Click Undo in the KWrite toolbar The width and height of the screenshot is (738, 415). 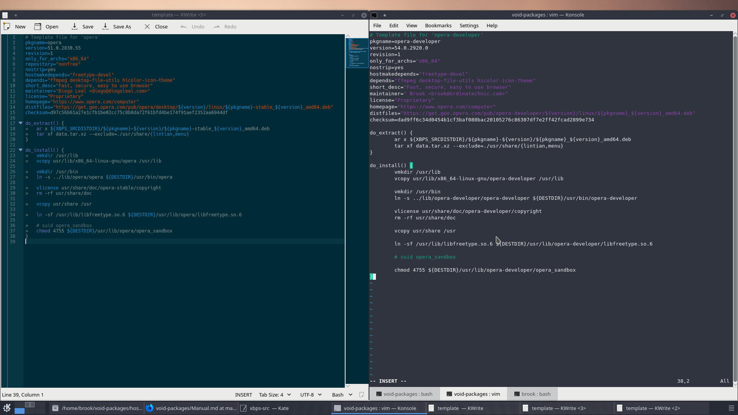(192, 27)
